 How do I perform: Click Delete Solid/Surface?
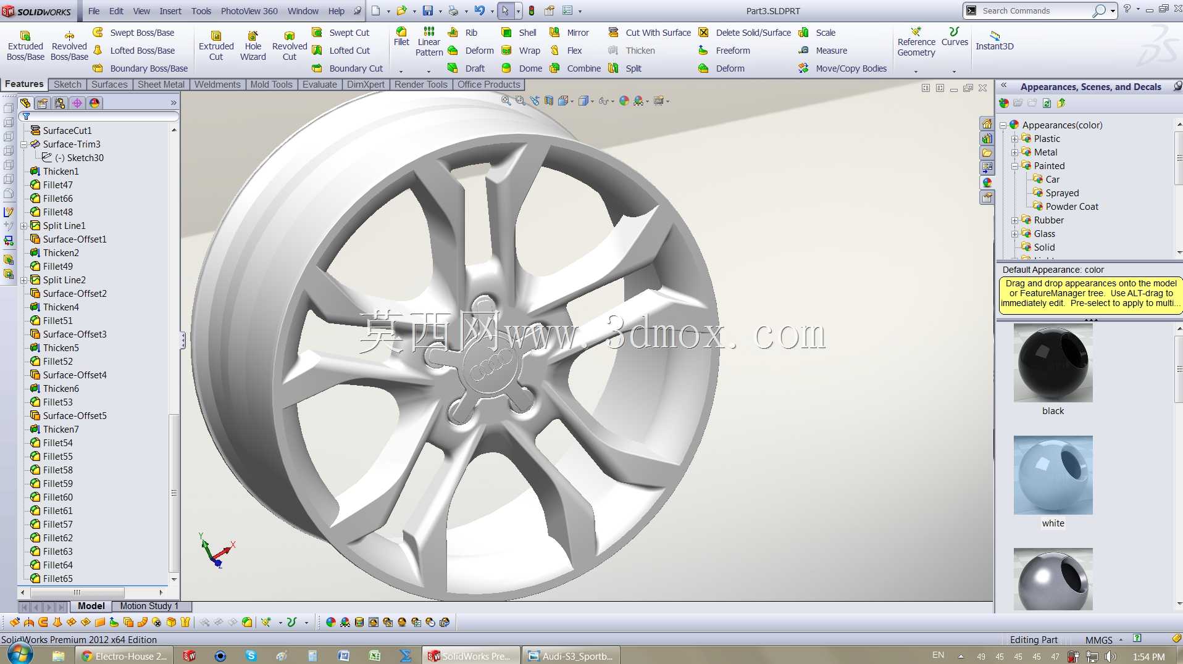(x=745, y=33)
